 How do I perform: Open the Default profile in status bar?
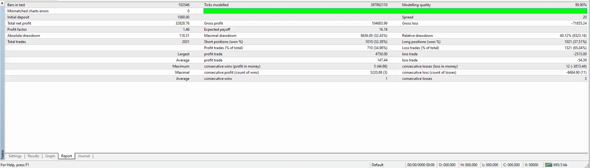tap(377, 165)
